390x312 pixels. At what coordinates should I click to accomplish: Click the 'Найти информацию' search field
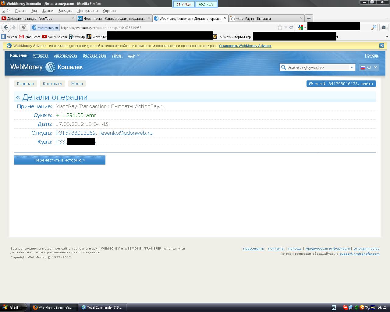pos(318,67)
